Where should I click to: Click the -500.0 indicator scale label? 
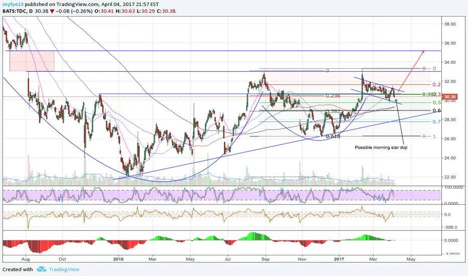(451, 227)
